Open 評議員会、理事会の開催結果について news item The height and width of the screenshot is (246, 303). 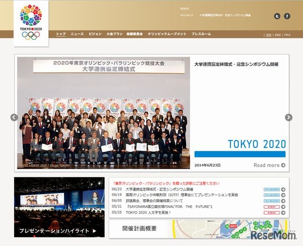pos(154,201)
